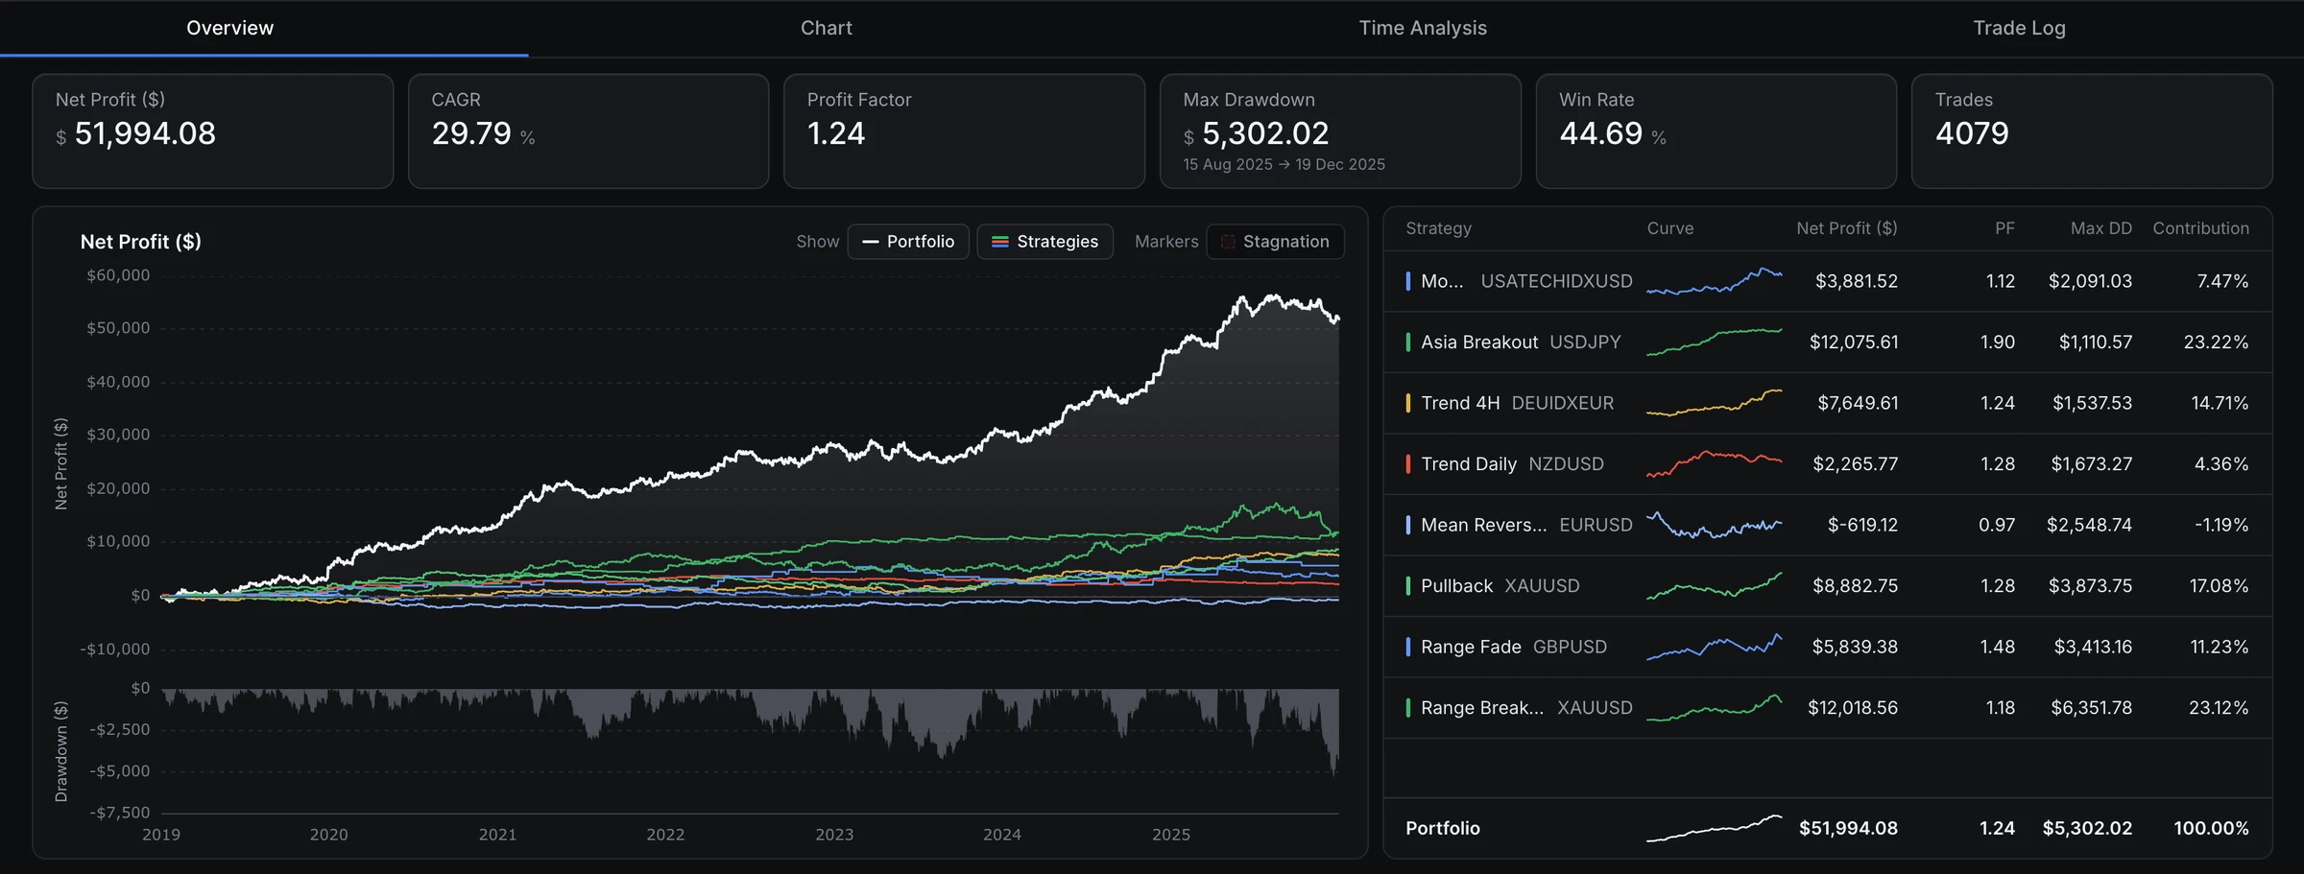Viewport: 2304px width, 874px height.
Task: Click the Profit Factor 1.24 value
Action: tap(836, 133)
